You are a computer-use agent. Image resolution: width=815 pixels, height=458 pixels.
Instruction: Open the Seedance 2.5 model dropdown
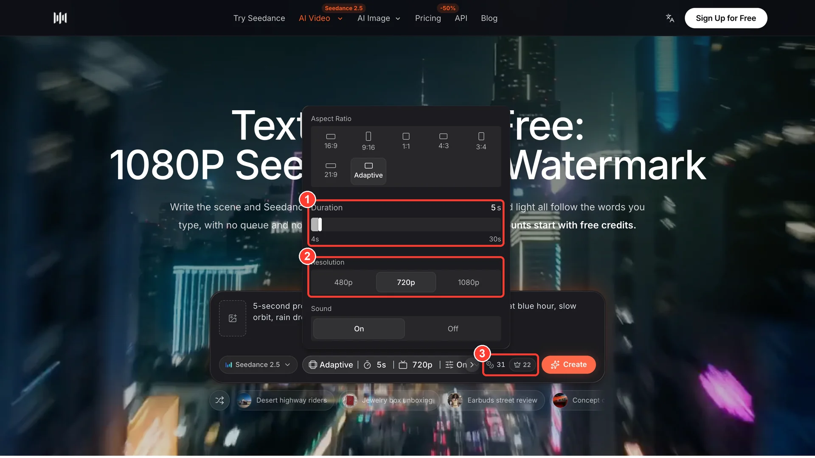(x=258, y=365)
